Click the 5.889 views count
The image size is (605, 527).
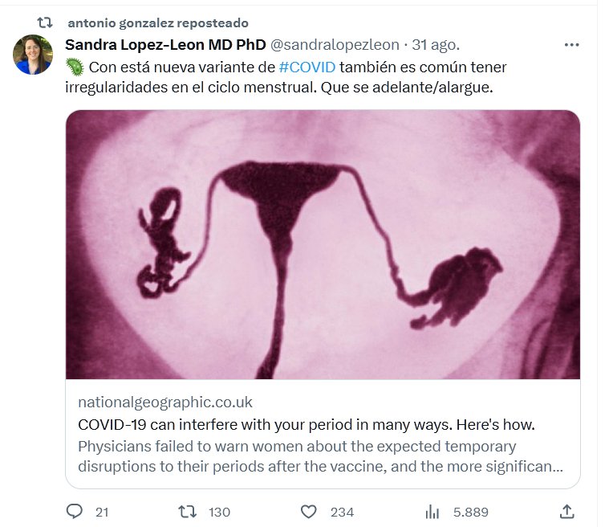click(x=469, y=512)
